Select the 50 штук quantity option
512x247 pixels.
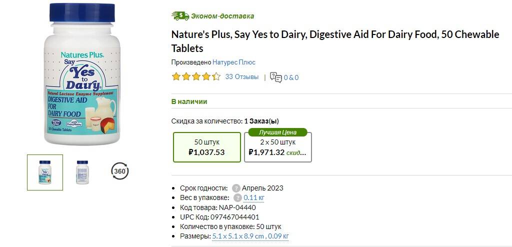[207, 147]
